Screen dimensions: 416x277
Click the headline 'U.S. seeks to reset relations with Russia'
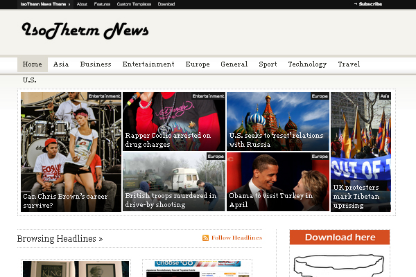coord(276,140)
